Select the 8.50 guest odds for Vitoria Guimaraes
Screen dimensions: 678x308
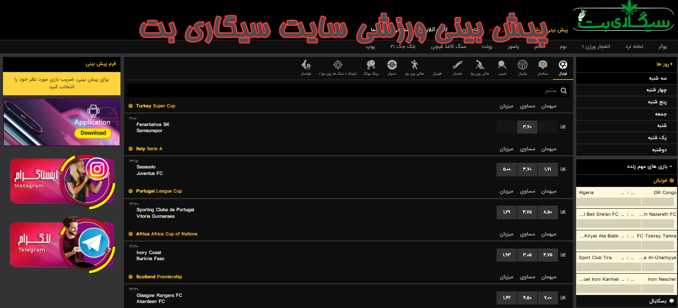[548, 212]
